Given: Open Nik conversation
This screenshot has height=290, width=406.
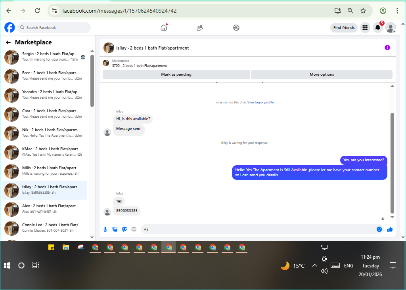Looking at the screenshot, I should (44, 133).
